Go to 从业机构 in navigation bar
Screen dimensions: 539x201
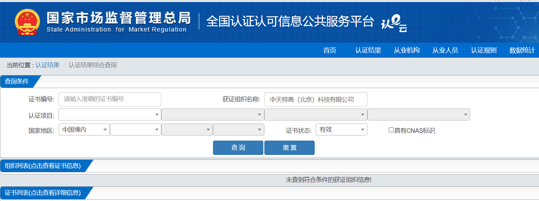[x=406, y=50]
